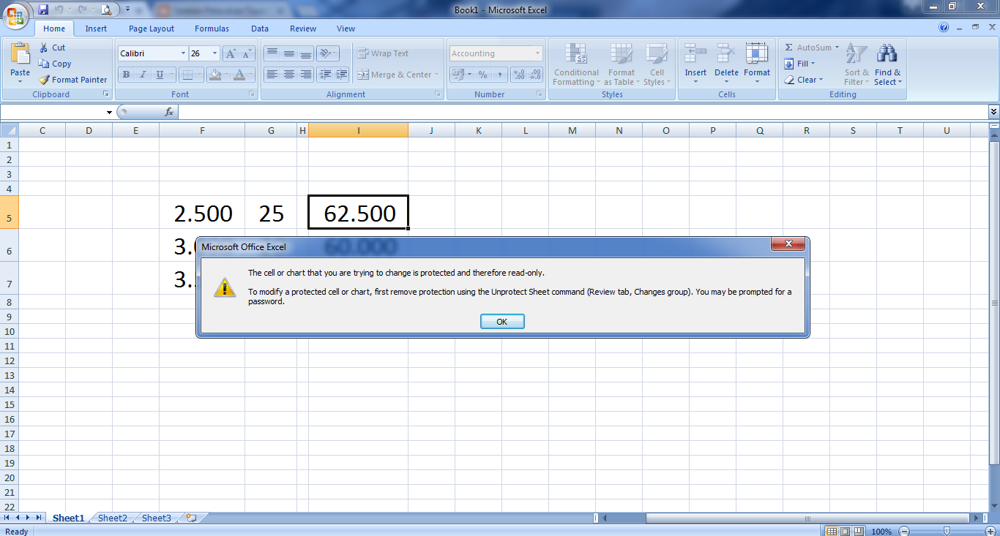Expand the Merge & Center dropdown arrow

point(436,75)
